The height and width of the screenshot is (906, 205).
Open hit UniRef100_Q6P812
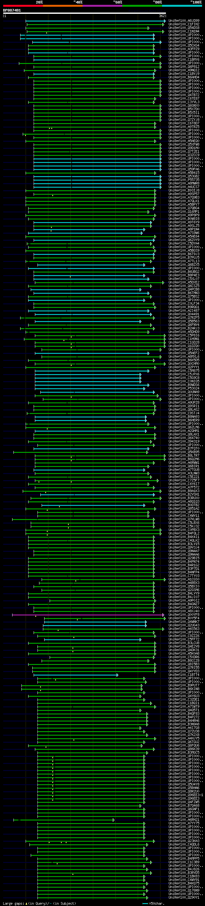pos(184,67)
